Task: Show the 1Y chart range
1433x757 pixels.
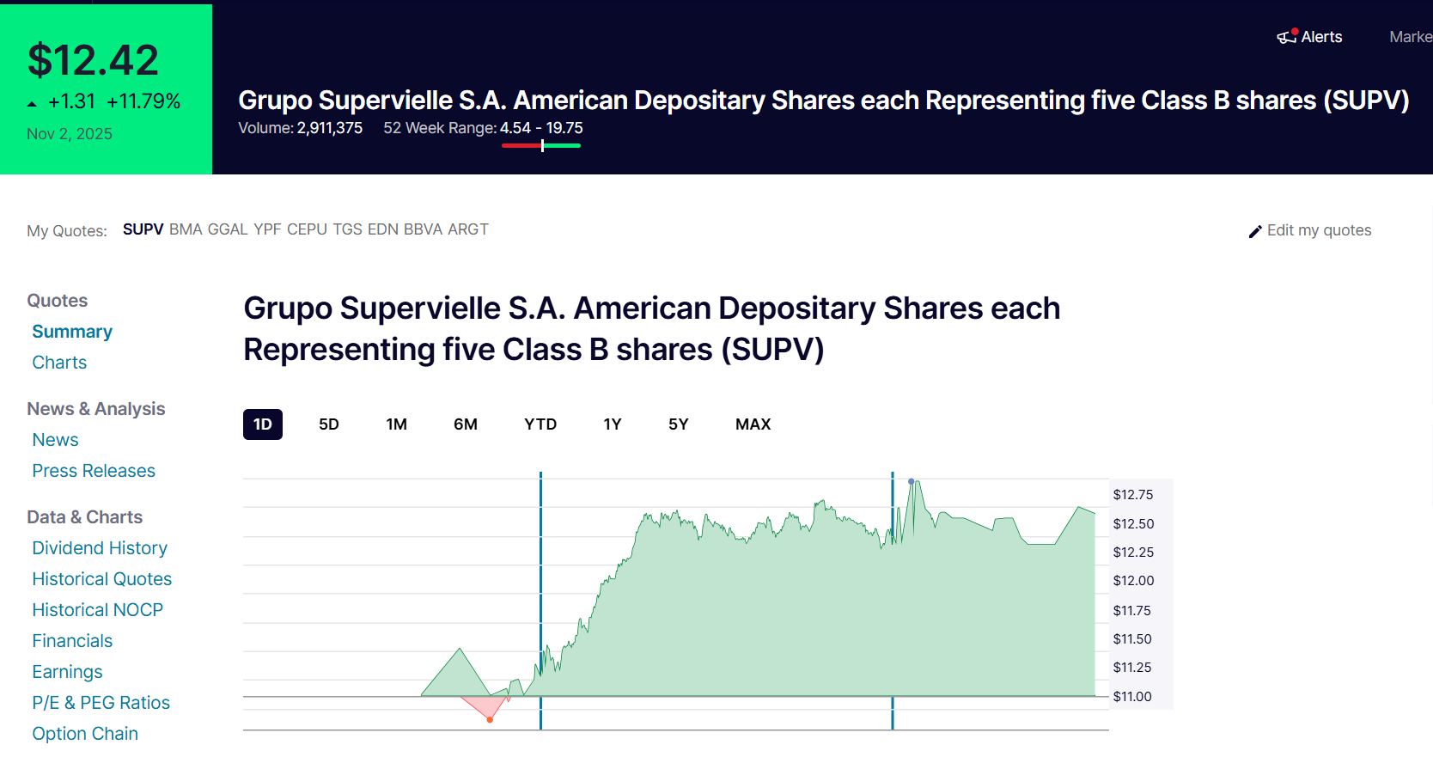Action: (x=612, y=424)
